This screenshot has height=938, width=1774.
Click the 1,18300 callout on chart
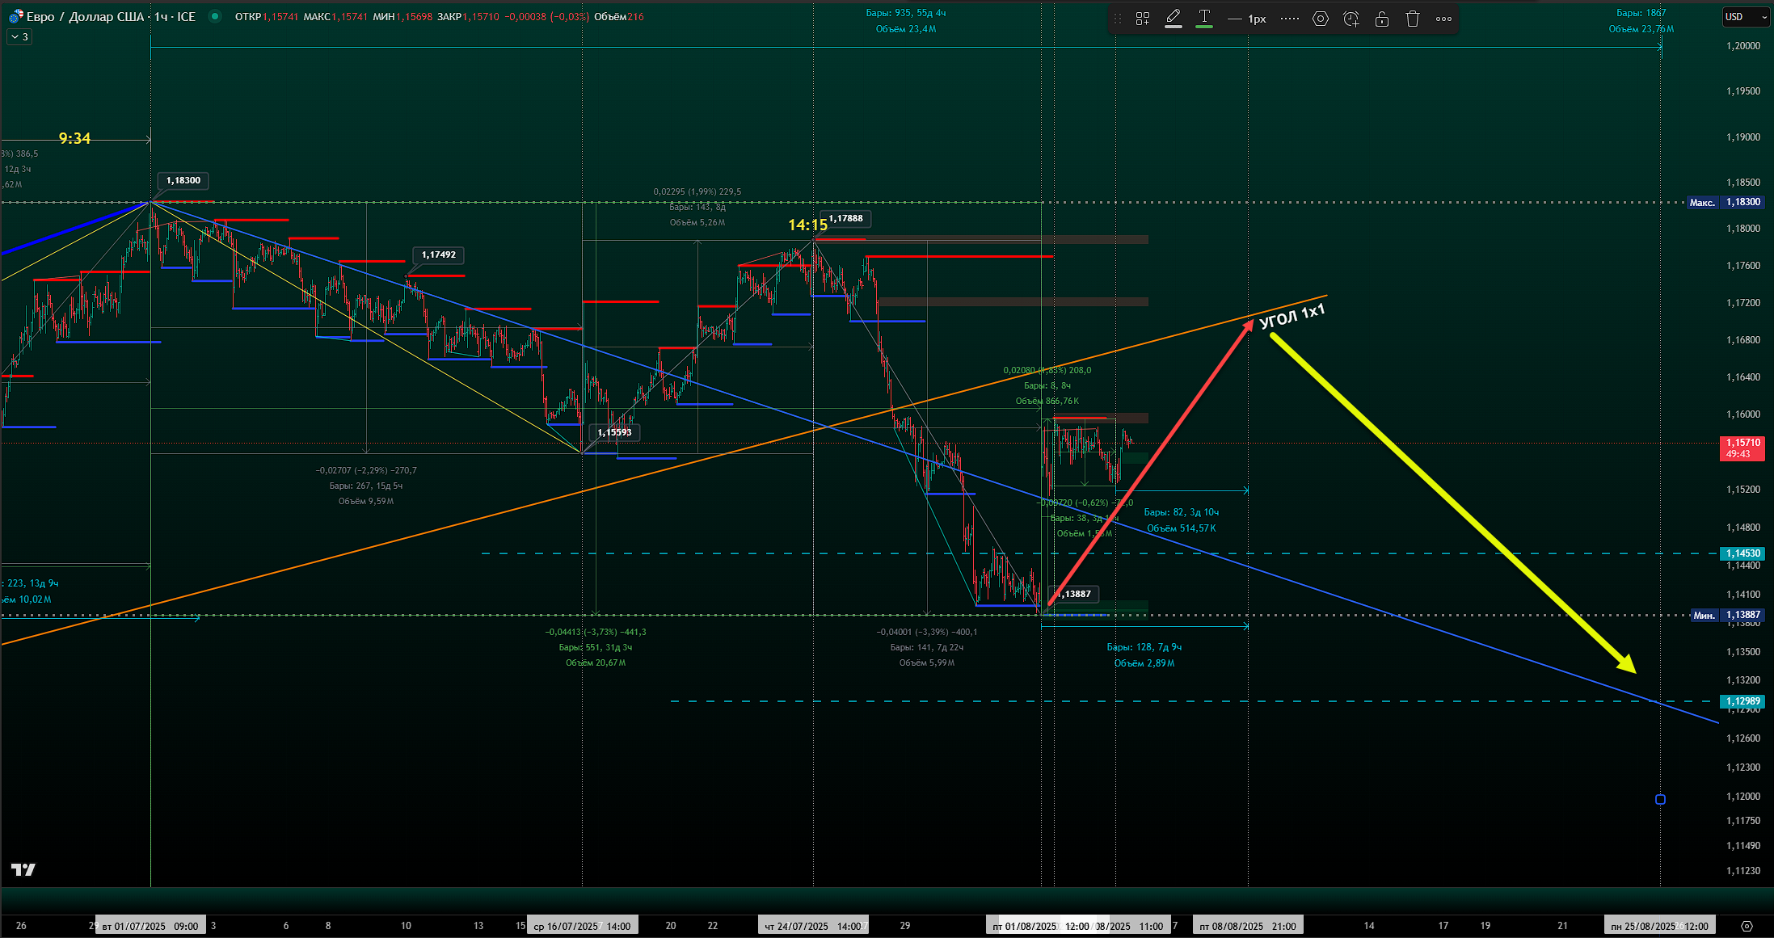pos(183,180)
